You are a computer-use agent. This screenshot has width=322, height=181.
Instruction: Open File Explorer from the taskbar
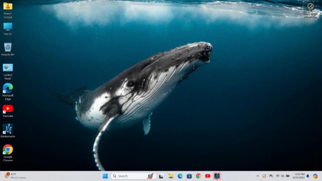click(x=171, y=176)
